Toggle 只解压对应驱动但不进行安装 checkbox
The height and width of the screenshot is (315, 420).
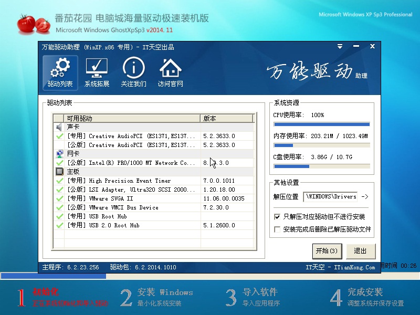(x=277, y=217)
